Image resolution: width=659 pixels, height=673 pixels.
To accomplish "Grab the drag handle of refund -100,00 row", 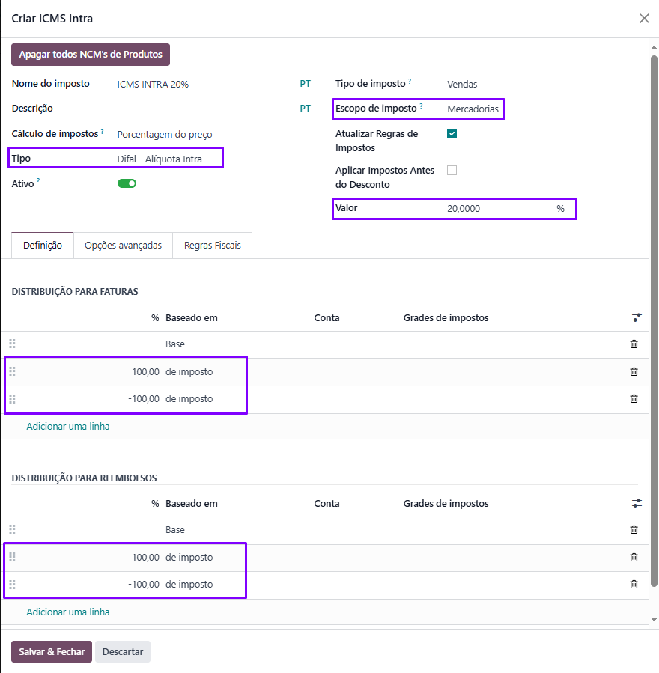I will pyautogui.click(x=13, y=584).
